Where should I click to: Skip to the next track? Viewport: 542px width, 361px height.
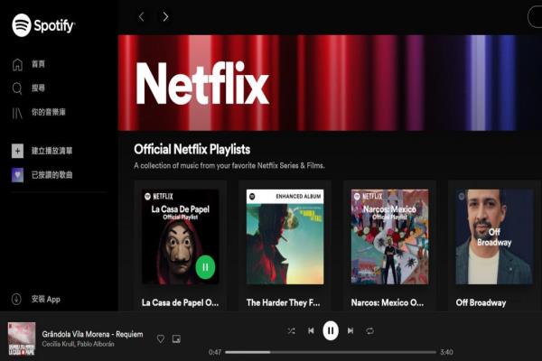point(350,331)
